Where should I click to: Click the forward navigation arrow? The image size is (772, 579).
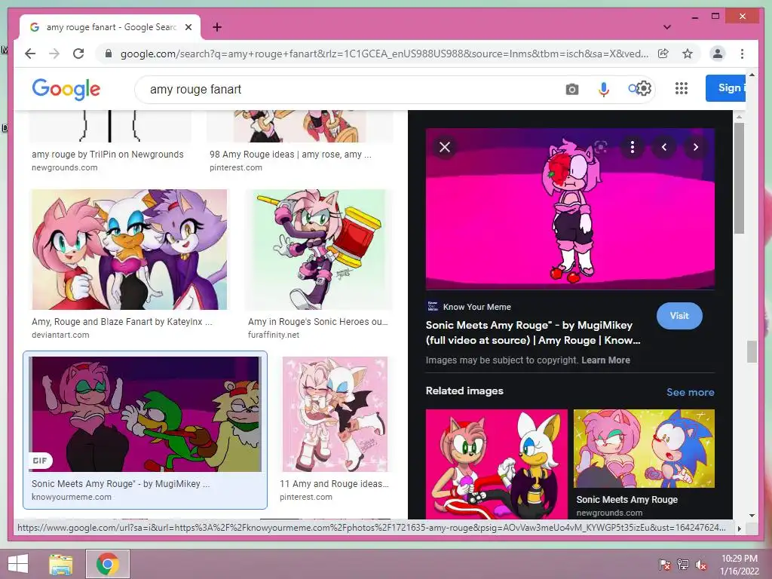(x=54, y=54)
